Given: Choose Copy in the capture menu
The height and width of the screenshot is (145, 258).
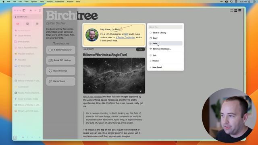Looking at the screenshot, I should (x=166, y=38).
